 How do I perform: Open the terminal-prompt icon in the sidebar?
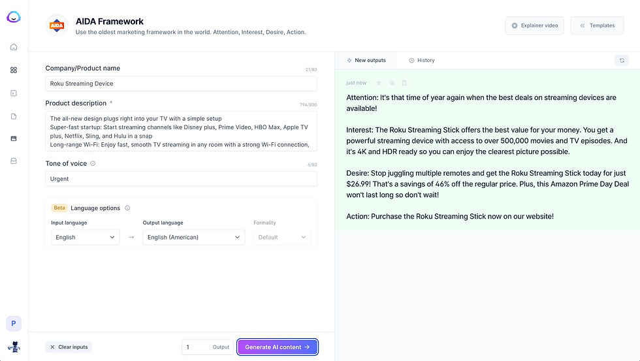click(x=14, y=93)
